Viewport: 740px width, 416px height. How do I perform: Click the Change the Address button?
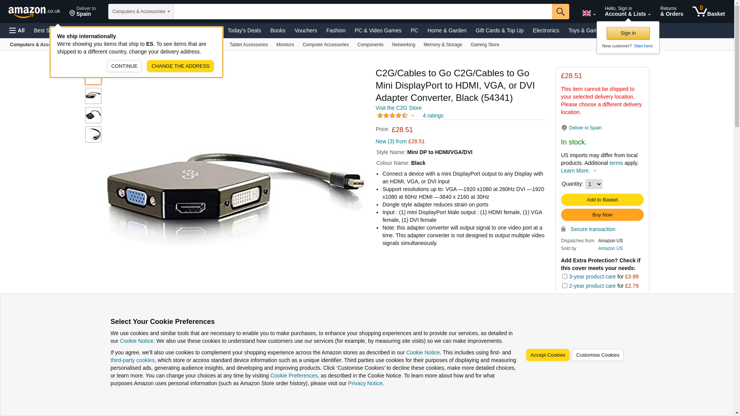coord(180,66)
